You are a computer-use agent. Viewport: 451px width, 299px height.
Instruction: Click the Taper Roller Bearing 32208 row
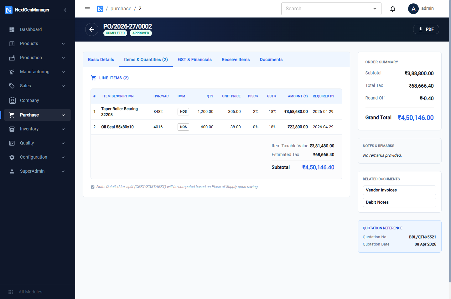coord(216,112)
